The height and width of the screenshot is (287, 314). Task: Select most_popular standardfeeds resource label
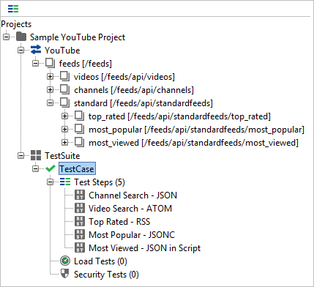pyautogui.click(x=196, y=130)
